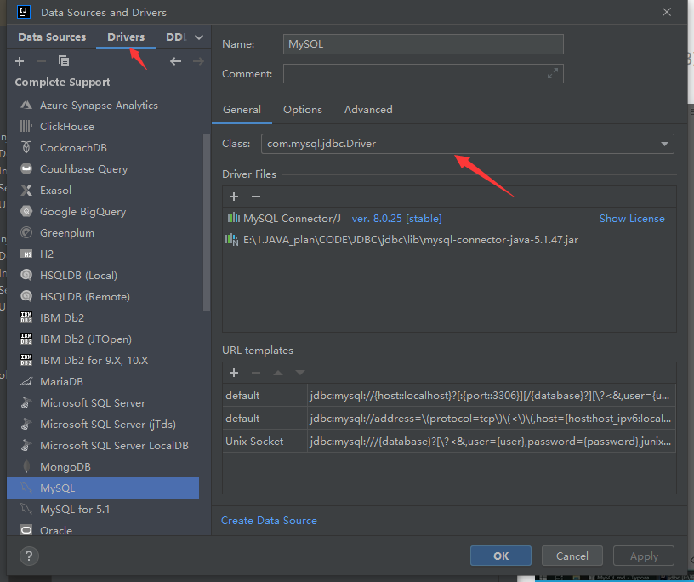The height and width of the screenshot is (582, 694).
Task: Expand hidden tabs with the chevron
Action: [199, 37]
